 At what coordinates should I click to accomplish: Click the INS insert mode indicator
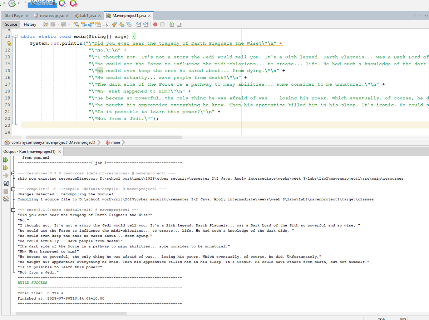coord(403,319)
